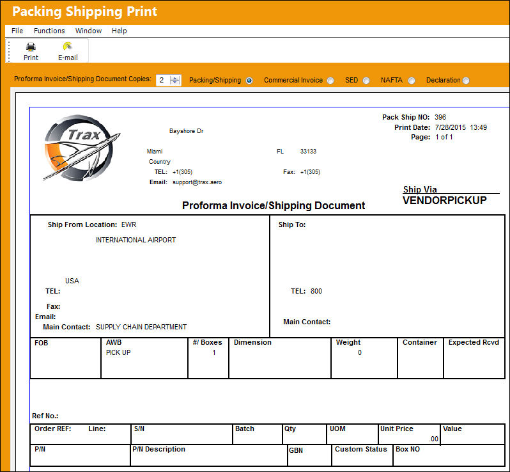This screenshot has height=472, width=510.
Task: Click the Unit Price .00 value
Action: pos(433,439)
